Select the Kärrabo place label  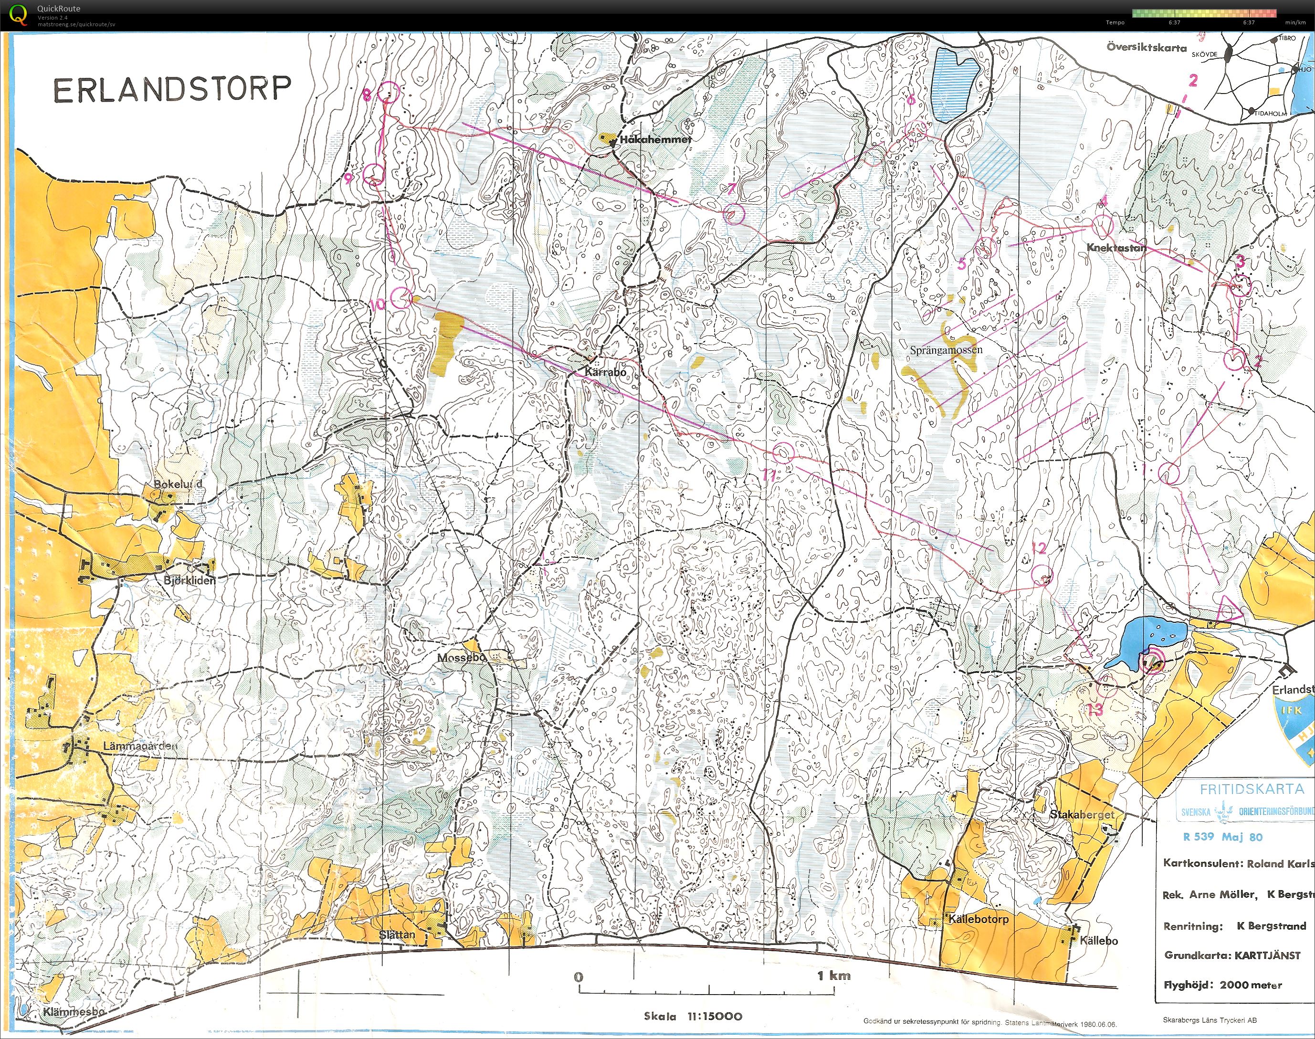click(x=605, y=372)
